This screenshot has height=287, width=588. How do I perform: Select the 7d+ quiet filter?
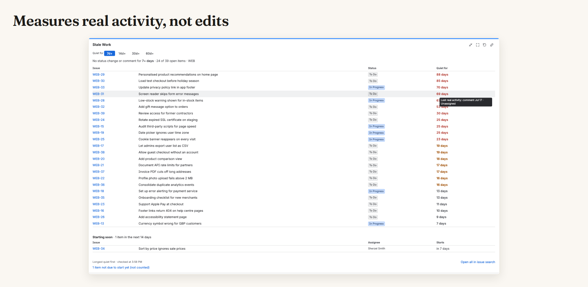point(109,54)
